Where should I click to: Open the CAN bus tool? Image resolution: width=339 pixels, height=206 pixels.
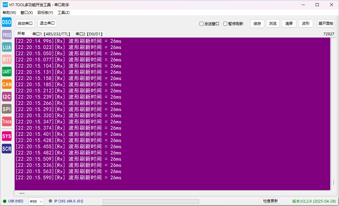[7, 84]
